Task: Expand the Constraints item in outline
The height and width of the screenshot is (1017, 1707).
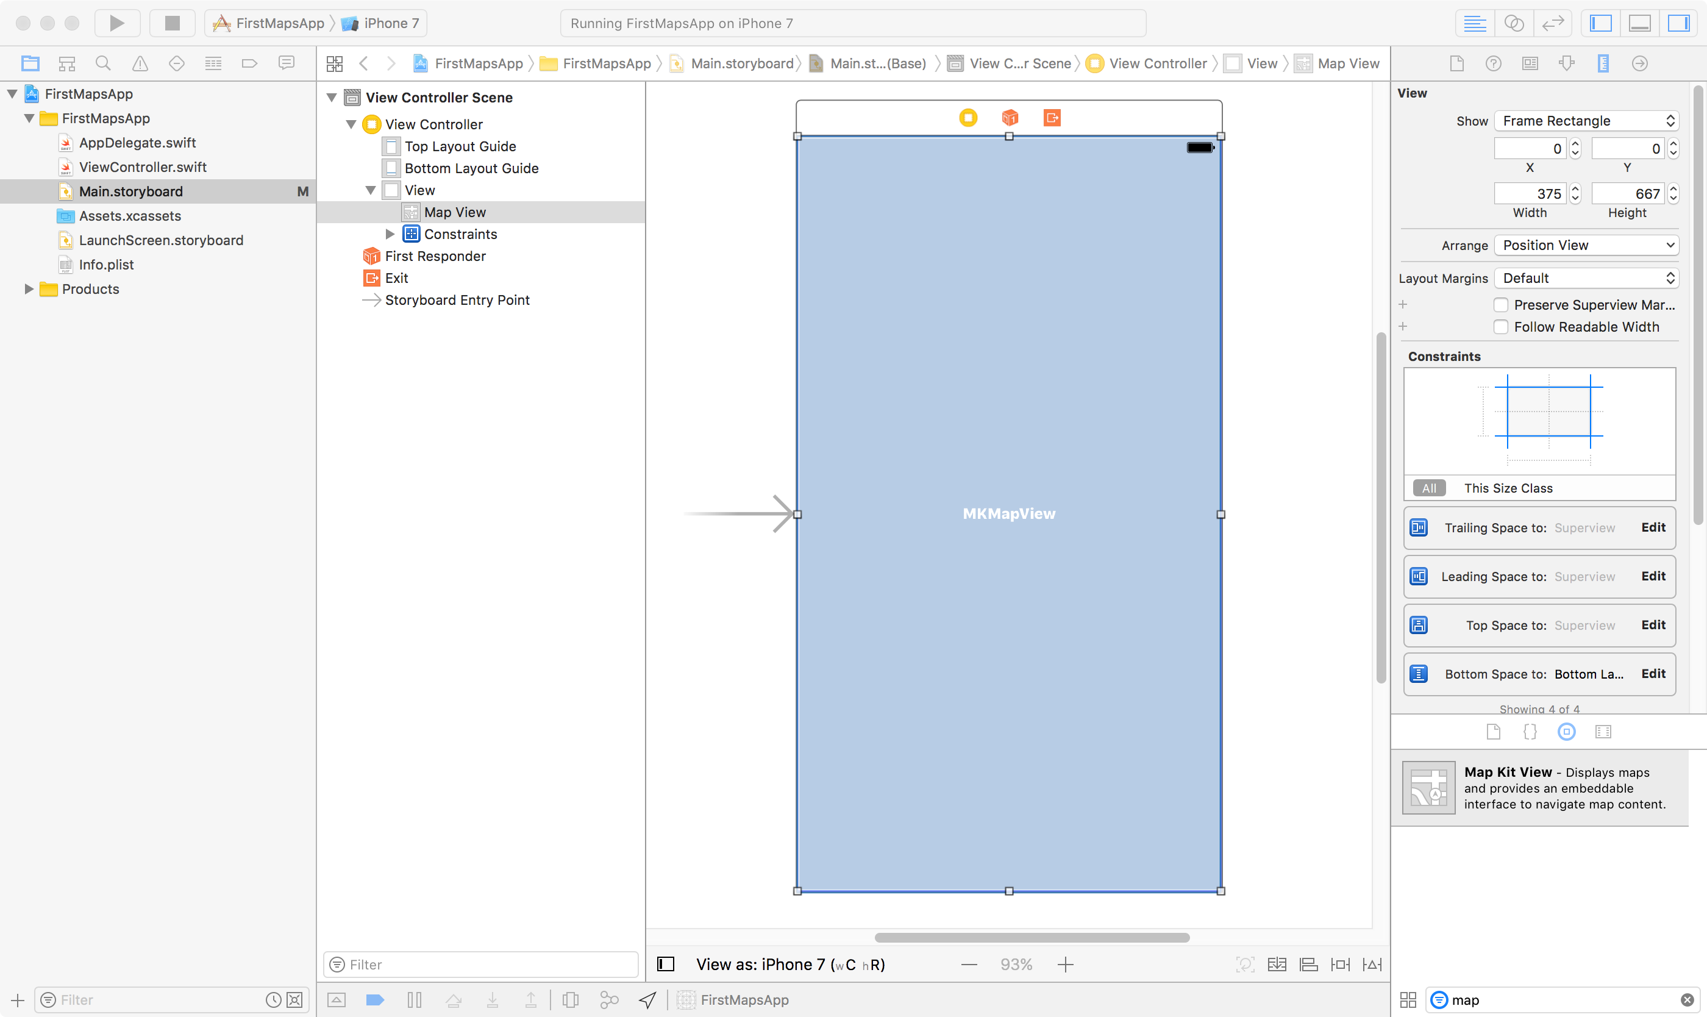Action: 390,234
